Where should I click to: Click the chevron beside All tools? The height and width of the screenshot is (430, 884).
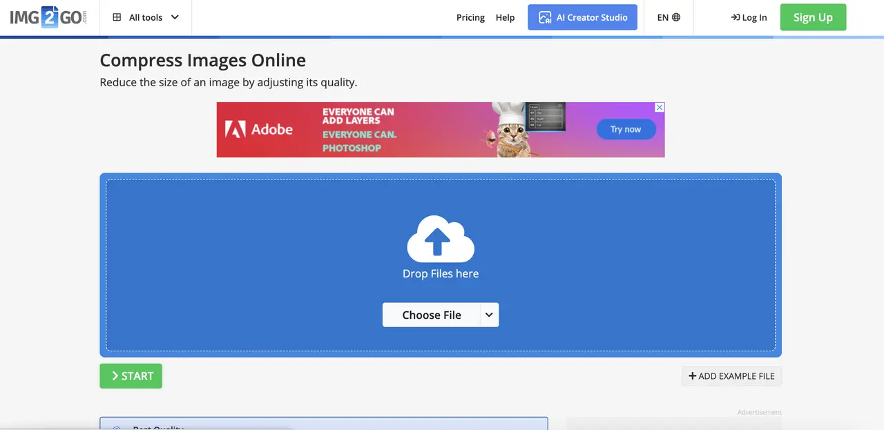click(175, 17)
